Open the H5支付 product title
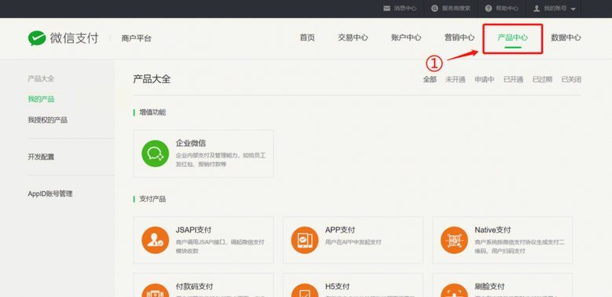This screenshot has height=297, width=612. coord(337,287)
